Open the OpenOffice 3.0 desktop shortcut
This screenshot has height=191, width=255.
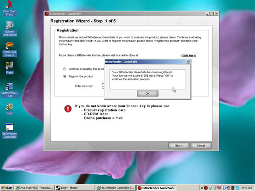(x=9, y=90)
